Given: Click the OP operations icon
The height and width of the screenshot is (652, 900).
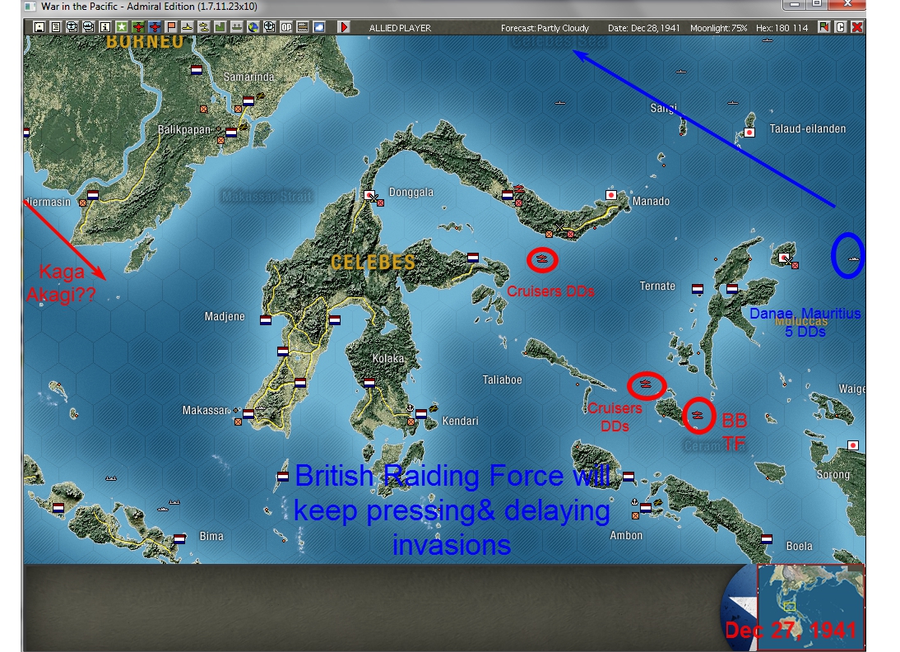Looking at the screenshot, I should point(285,27).
